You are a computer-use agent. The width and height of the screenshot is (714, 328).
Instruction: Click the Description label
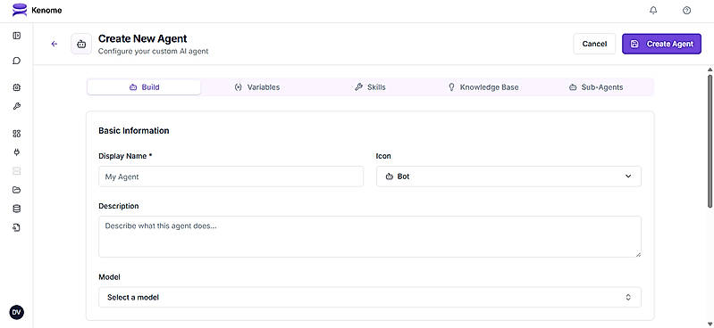(118, 206)
